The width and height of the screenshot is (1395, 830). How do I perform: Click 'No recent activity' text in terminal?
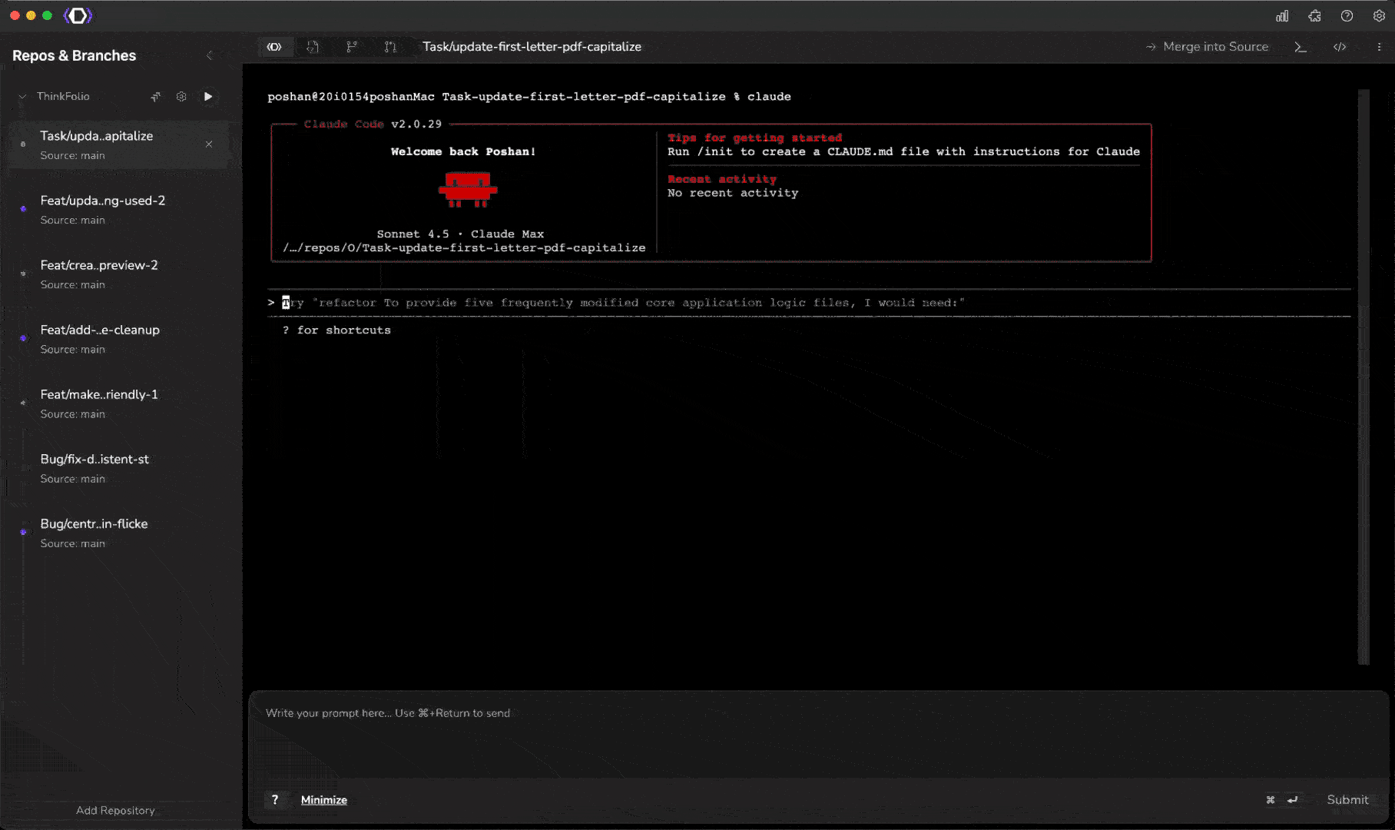click(733, 193)
